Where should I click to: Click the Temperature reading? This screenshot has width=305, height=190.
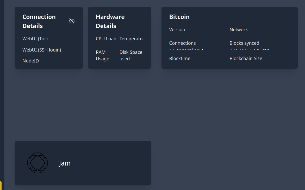point(132,39)
